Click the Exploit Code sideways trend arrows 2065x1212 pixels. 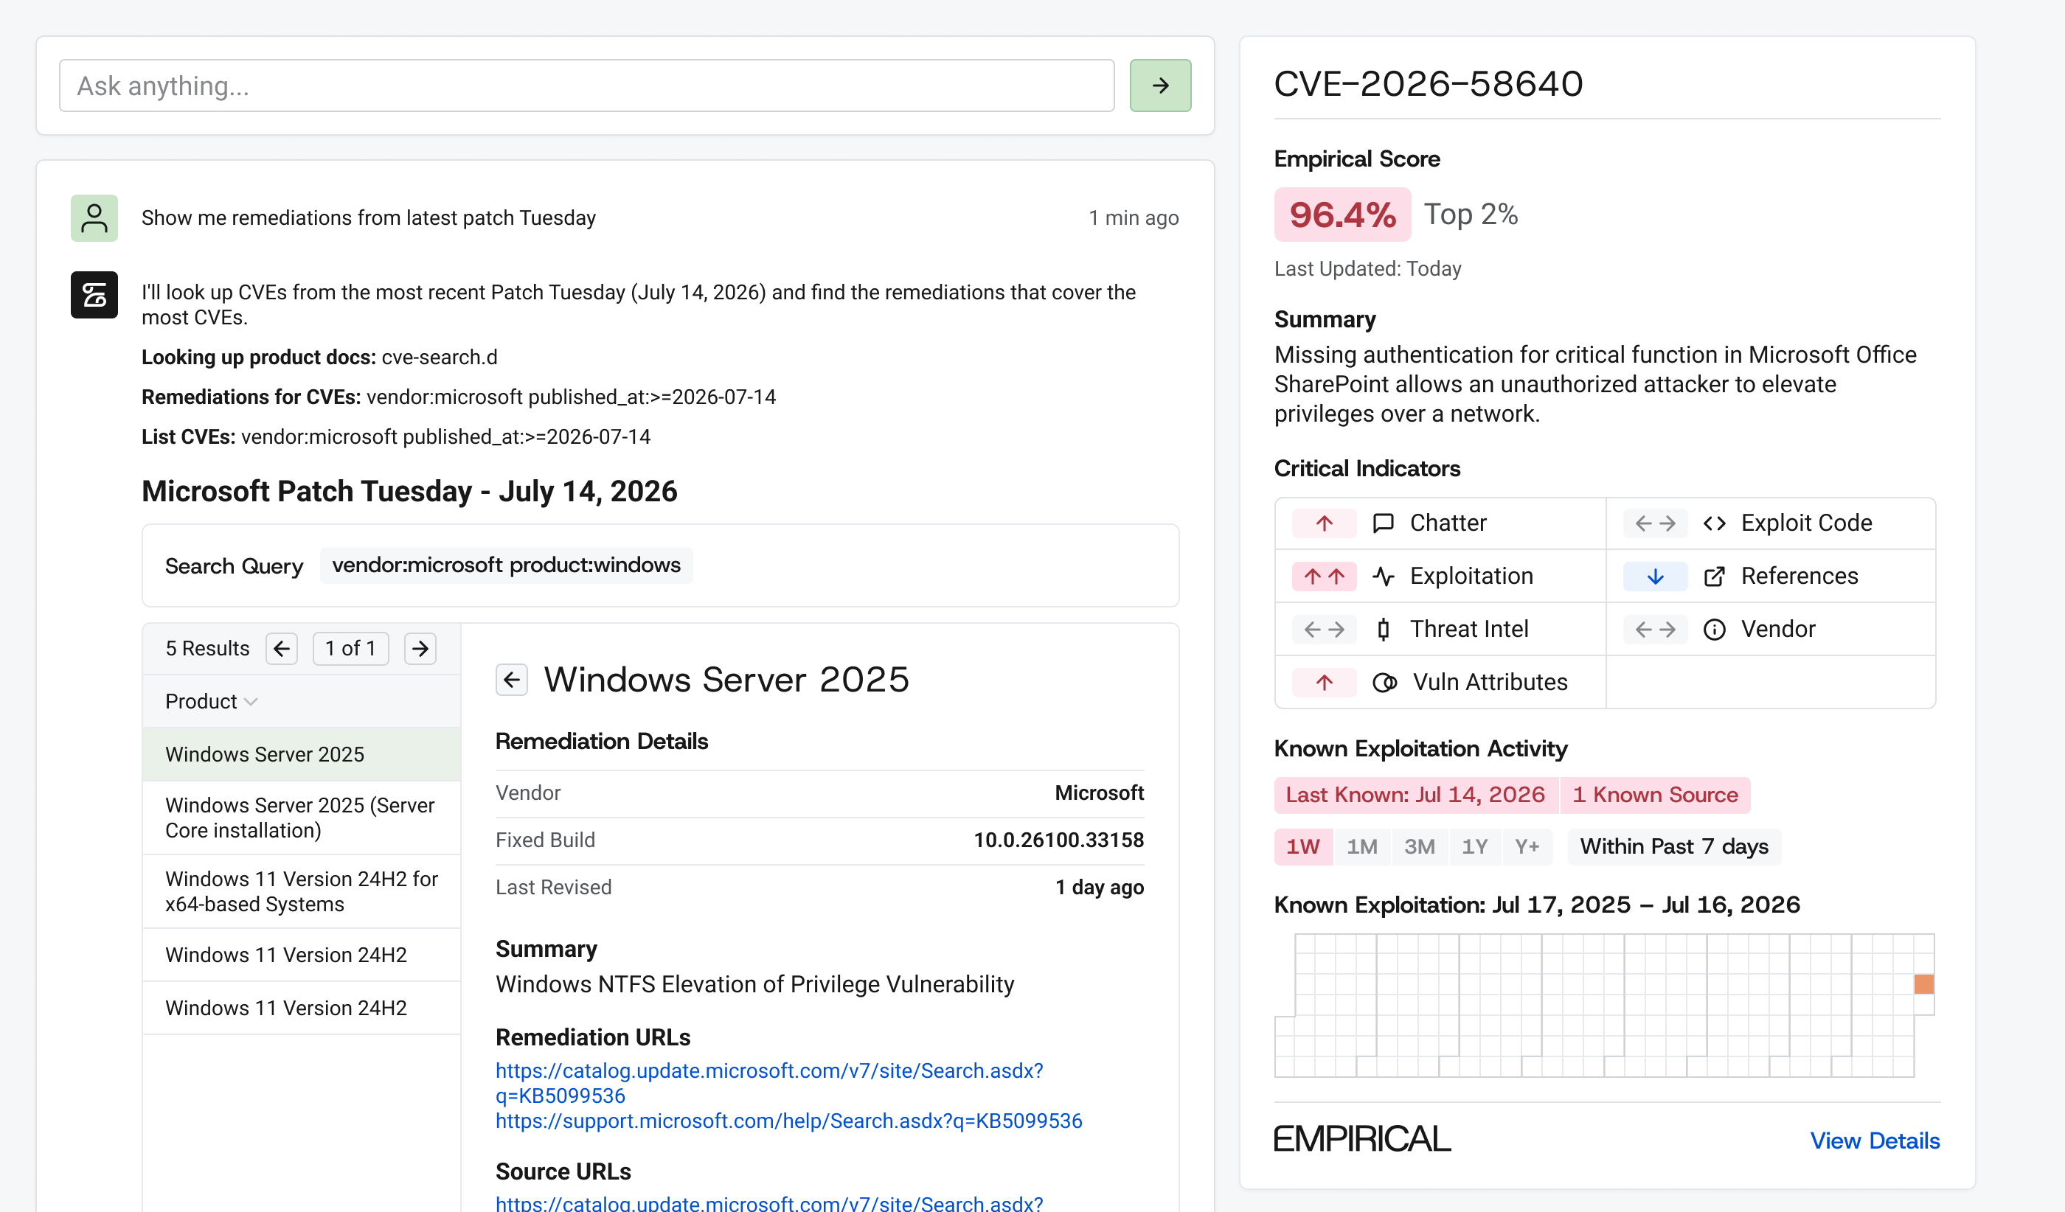click(x=1655, y=523)
